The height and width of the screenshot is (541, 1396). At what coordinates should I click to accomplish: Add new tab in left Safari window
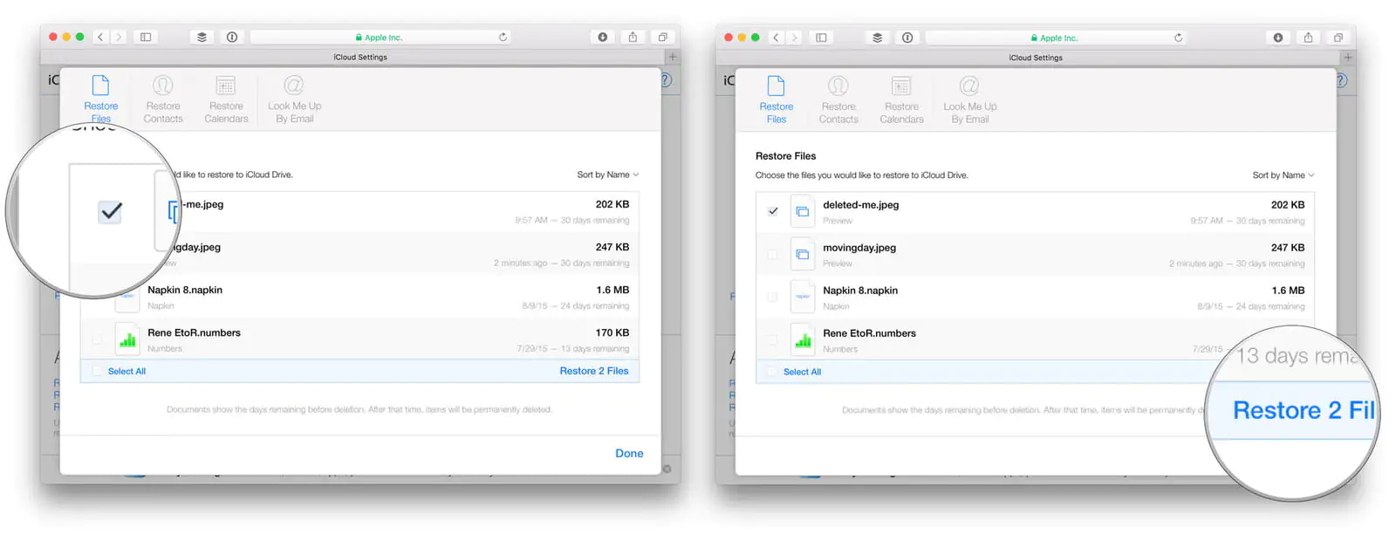(672, 57)
